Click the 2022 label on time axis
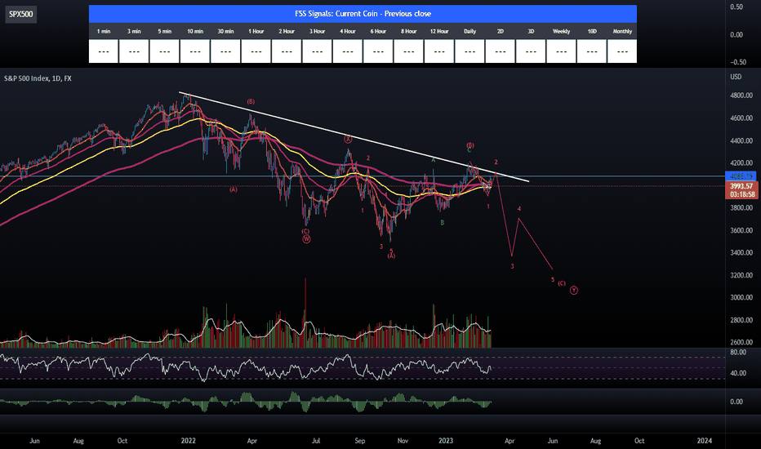 188,441
